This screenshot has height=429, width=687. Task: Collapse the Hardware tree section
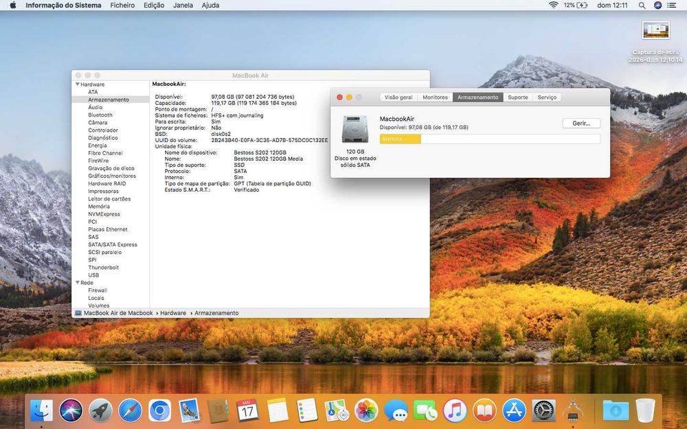pos(78,84)
